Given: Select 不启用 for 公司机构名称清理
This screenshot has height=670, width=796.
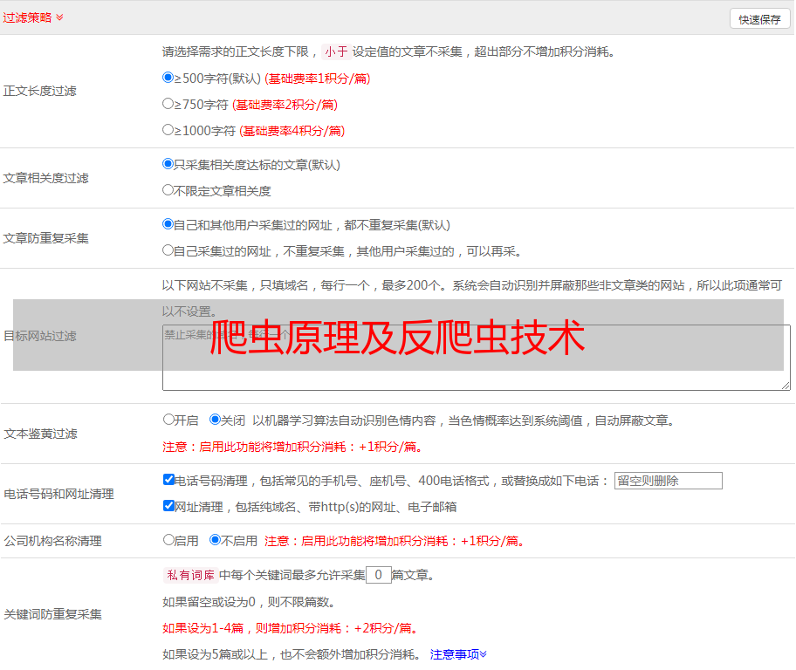Looking at the screenshot, I should coord(216,540).
